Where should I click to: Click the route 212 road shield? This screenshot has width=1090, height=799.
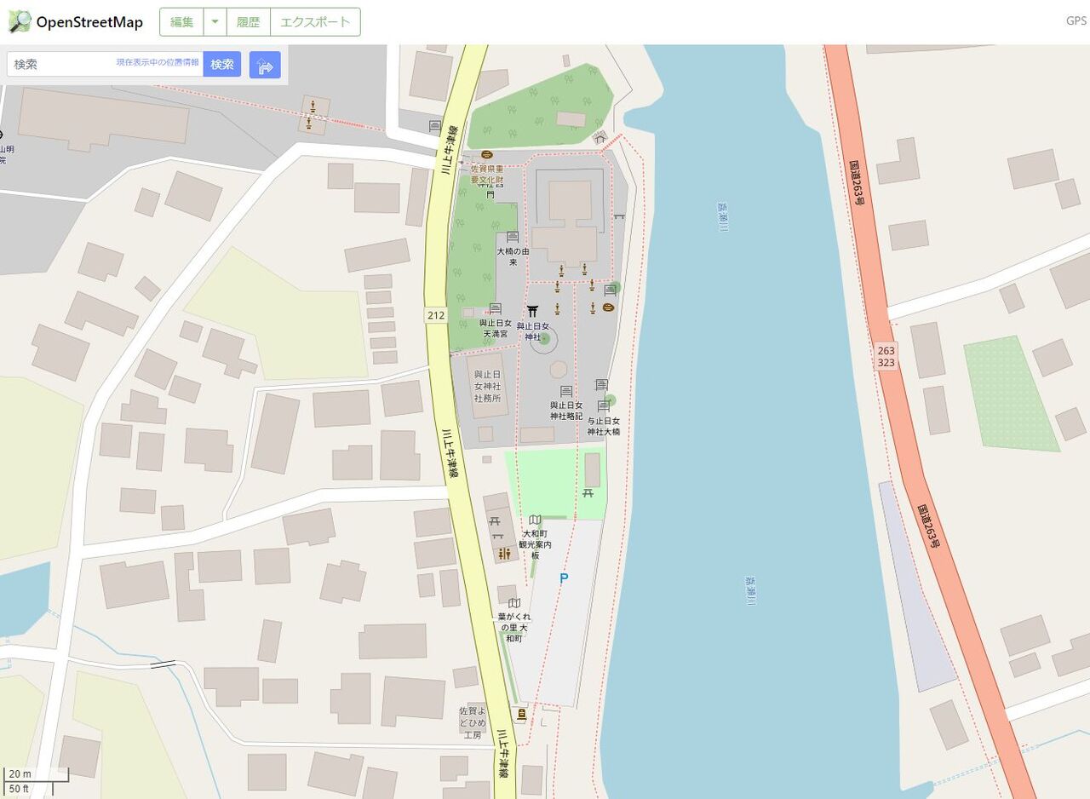[x=436, y=315]
